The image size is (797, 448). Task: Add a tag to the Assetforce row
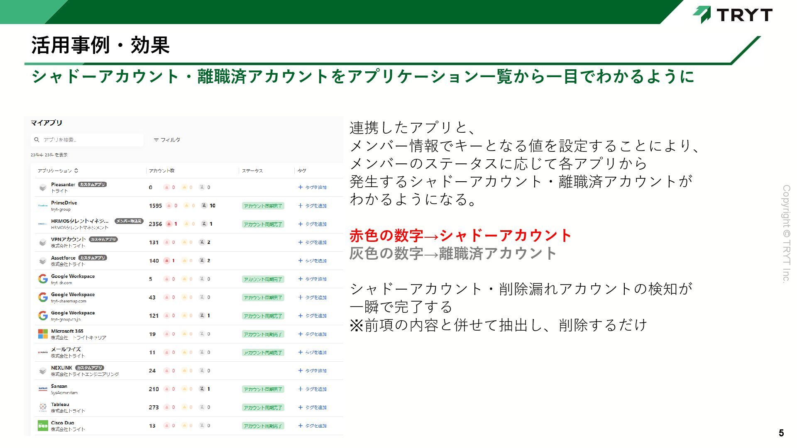[312, 261]
